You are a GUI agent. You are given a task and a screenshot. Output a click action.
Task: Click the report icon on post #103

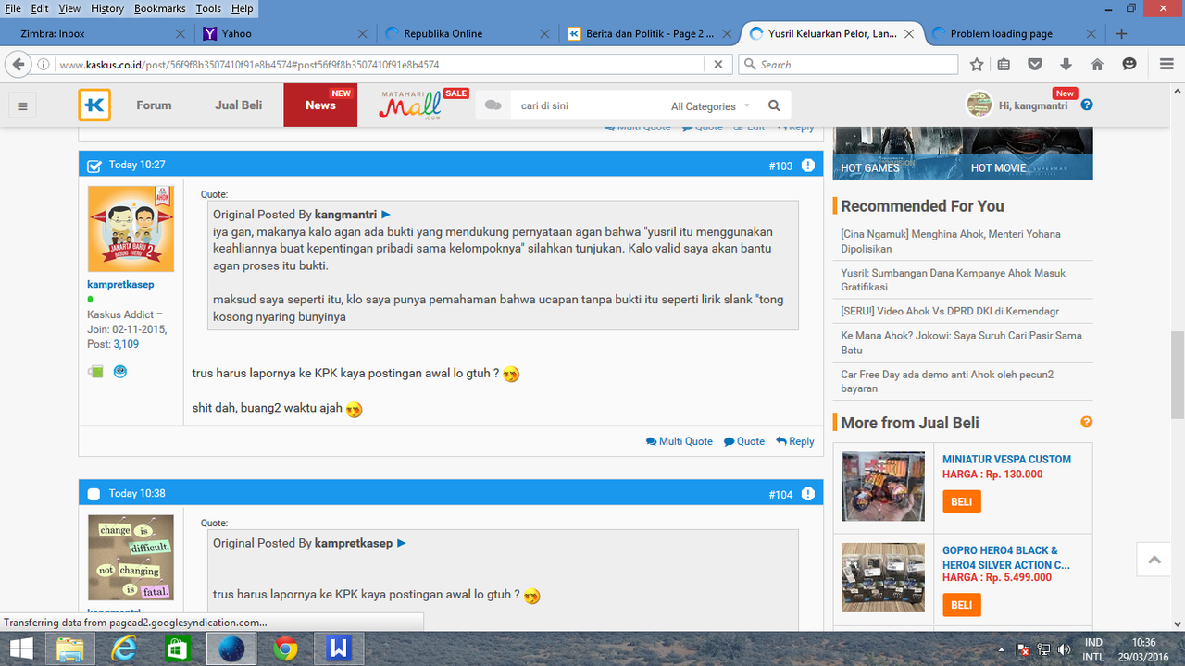(x=808, y=166)
